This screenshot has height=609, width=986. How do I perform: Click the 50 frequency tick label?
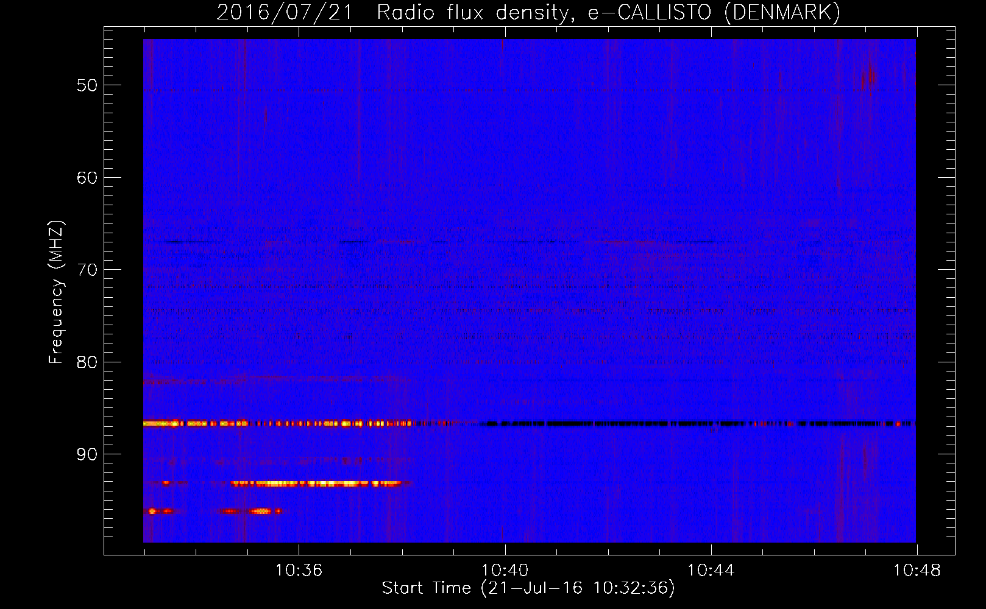(x=87, y=85)
